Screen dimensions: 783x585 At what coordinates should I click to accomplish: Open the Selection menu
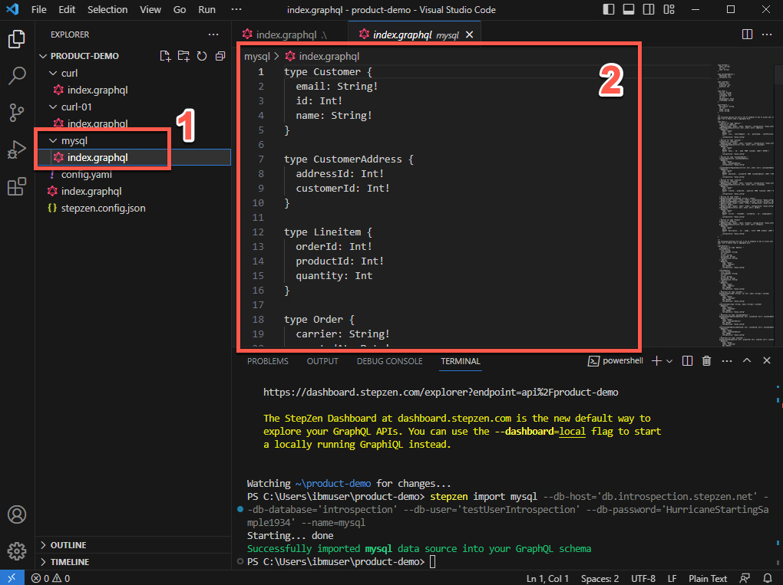(x=107, y=10)
